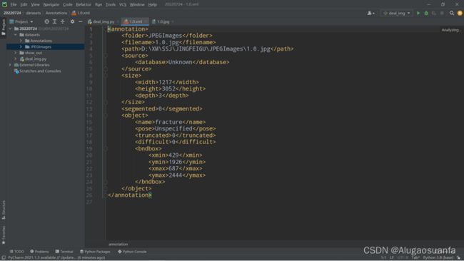Open the Problems tool window

[x=39, y=252]
